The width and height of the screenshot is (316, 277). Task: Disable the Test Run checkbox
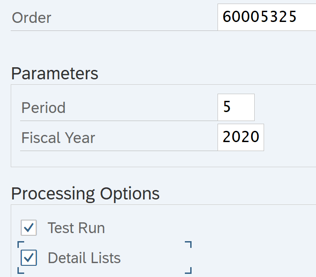(29, 228)
